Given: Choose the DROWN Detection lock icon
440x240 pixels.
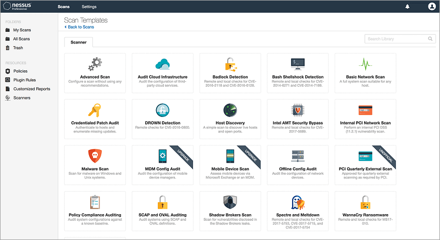Looking at the screenshot, I should point(162,110).
